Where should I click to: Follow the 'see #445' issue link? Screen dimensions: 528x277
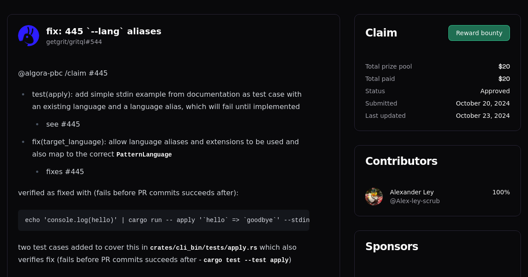click(63, 124)
